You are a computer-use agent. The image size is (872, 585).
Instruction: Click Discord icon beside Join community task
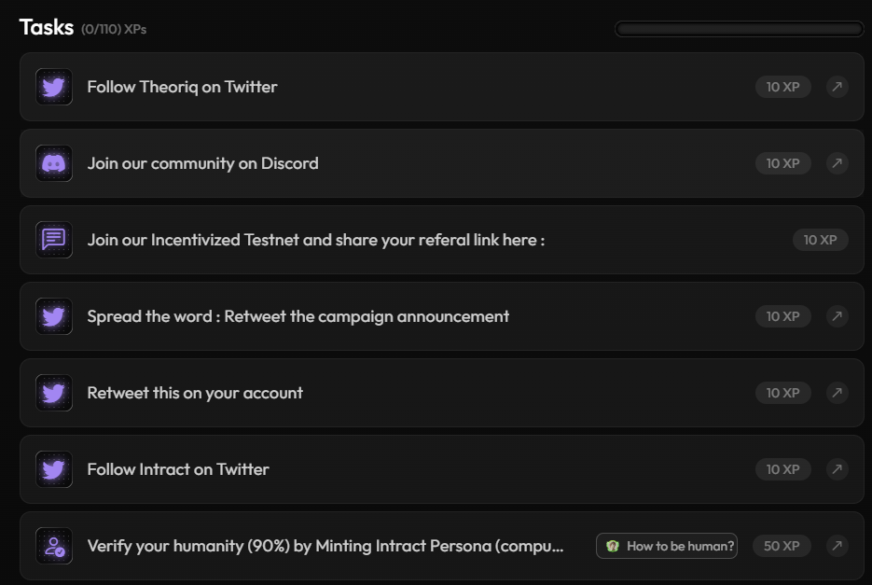click(x=54, y=163)
